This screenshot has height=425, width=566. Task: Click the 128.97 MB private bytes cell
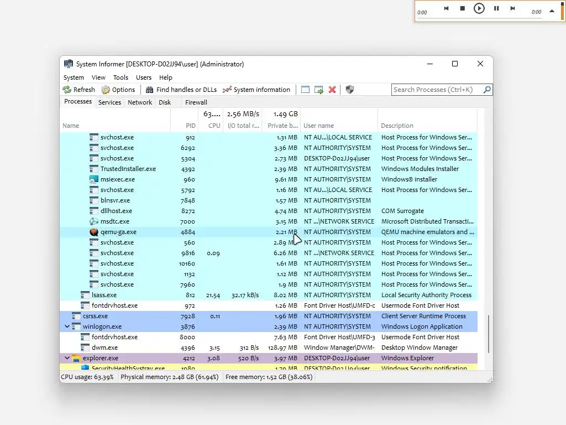click(x=282, y=348)
